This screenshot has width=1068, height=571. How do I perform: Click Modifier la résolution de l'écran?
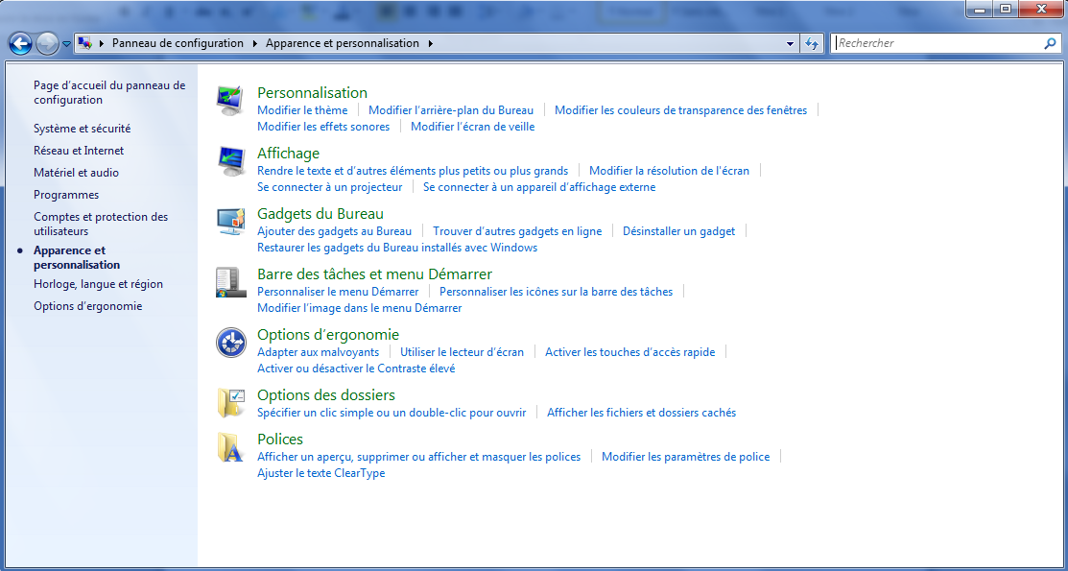click(x=669, y=171)
